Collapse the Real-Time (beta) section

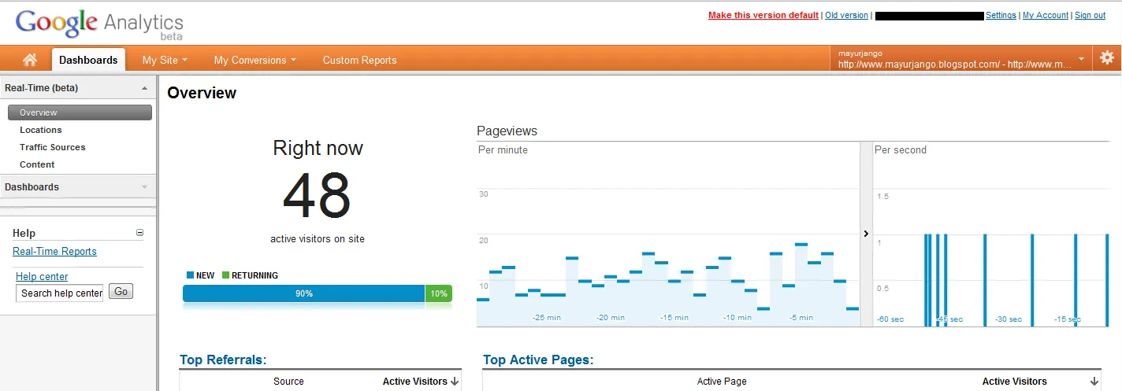[144, 88]
